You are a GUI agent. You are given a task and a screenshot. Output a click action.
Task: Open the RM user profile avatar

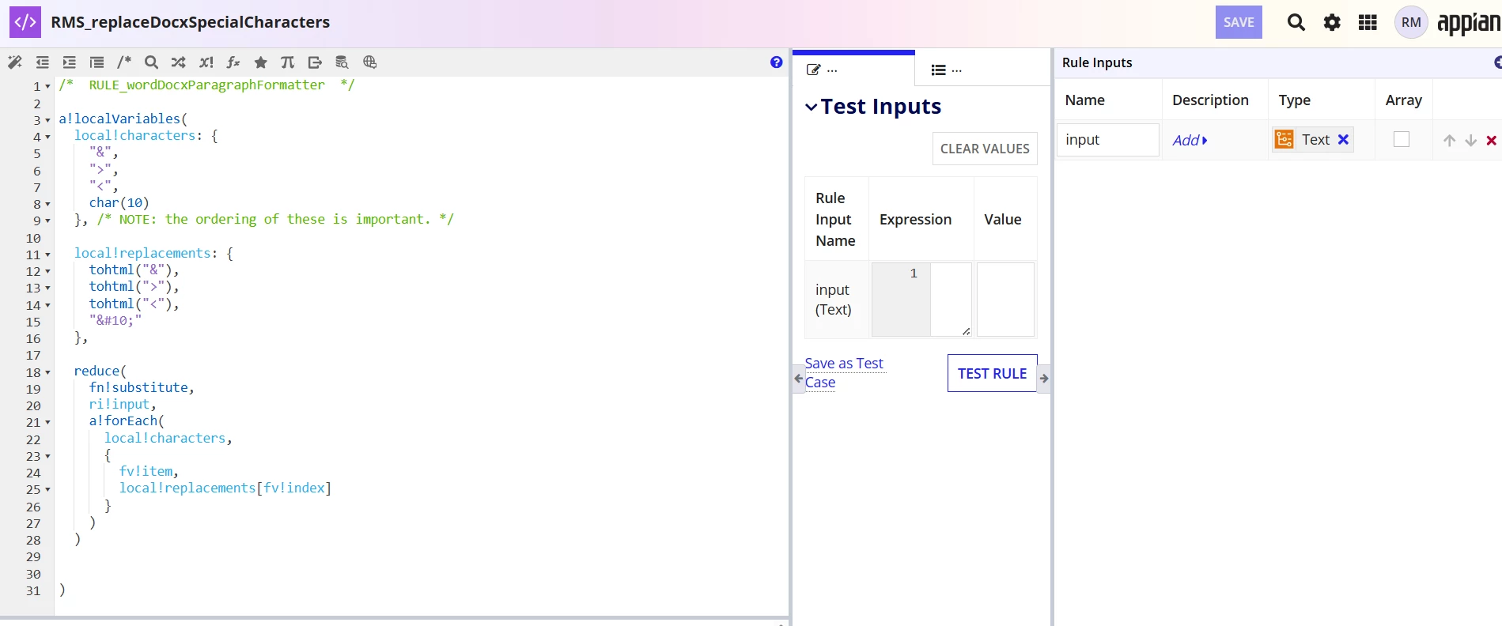coord(1411,22)
